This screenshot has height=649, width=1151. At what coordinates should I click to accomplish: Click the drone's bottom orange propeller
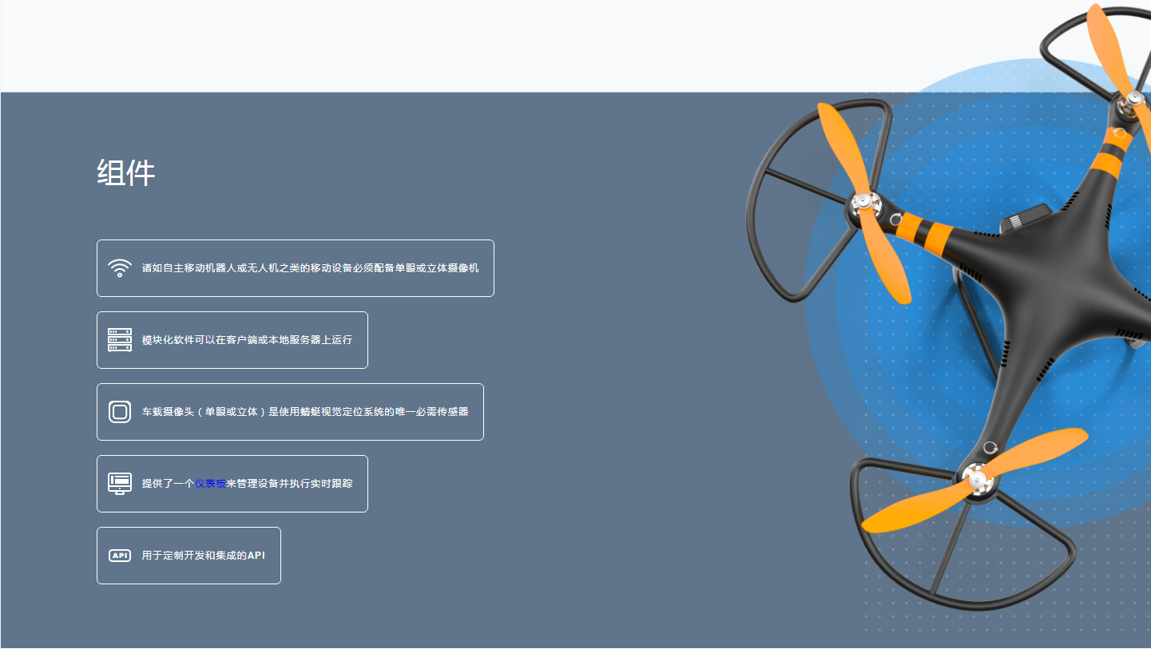(919, 511)
